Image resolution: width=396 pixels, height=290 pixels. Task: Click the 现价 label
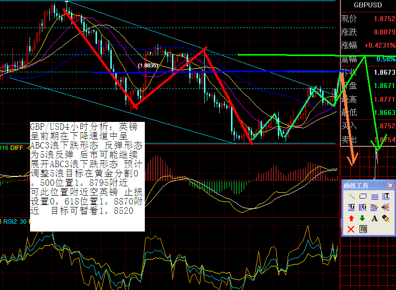pos(349,19)
